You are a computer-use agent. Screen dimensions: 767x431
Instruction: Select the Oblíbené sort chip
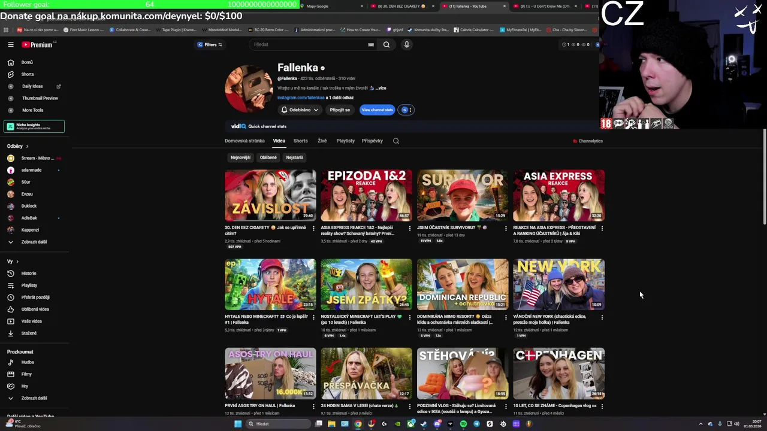[x=268, y=157]
